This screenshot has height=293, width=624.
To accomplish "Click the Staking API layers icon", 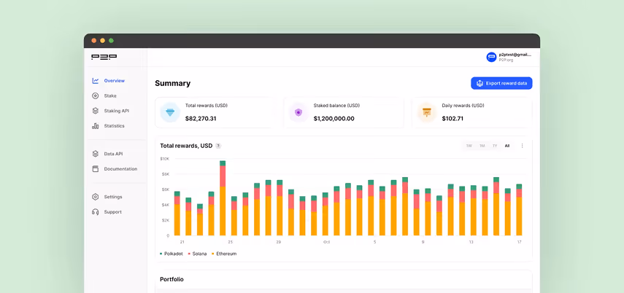I will [96, 111].
